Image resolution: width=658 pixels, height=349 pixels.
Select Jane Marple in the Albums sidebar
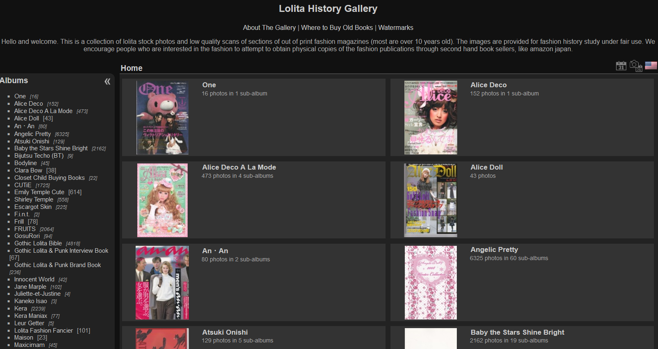[x=30, y=287]
